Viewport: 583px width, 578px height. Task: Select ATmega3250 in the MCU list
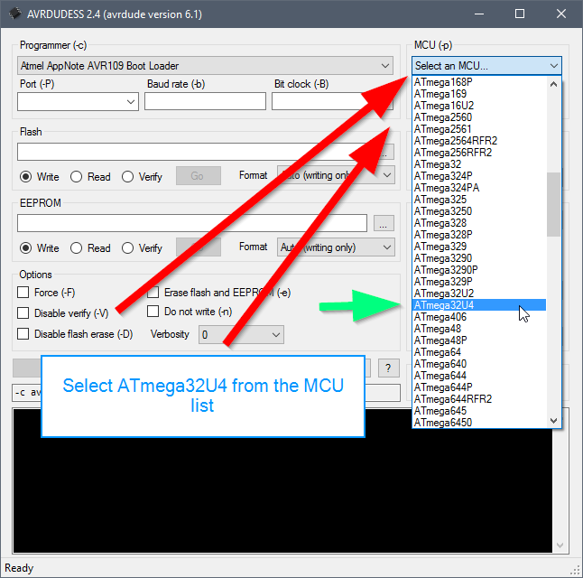pos(479,211)
